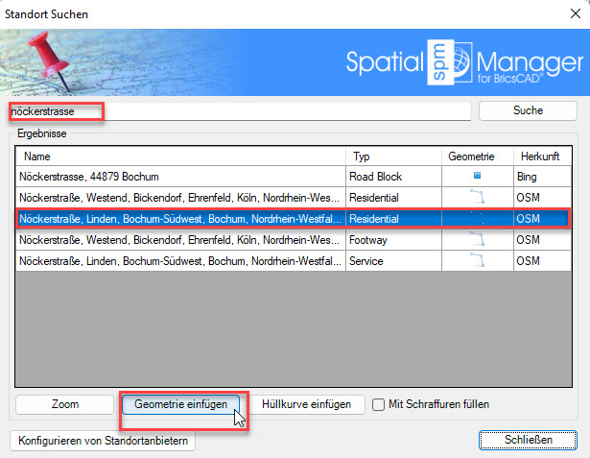Click the polyline geometry icon in Service row

pyautogui.click(x=477, y=260)
